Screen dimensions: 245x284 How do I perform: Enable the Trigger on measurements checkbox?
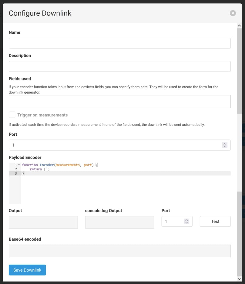(x=12, y=115)
